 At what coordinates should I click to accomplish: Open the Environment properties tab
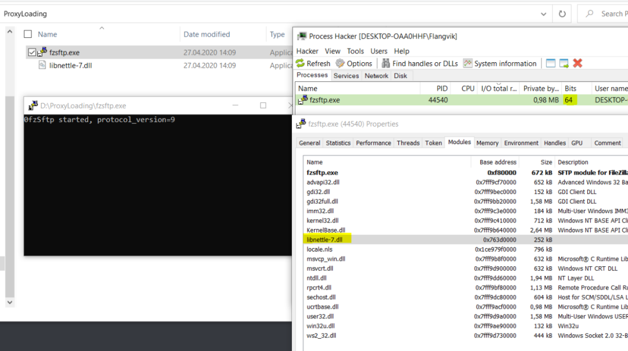(x=521, y=143)
